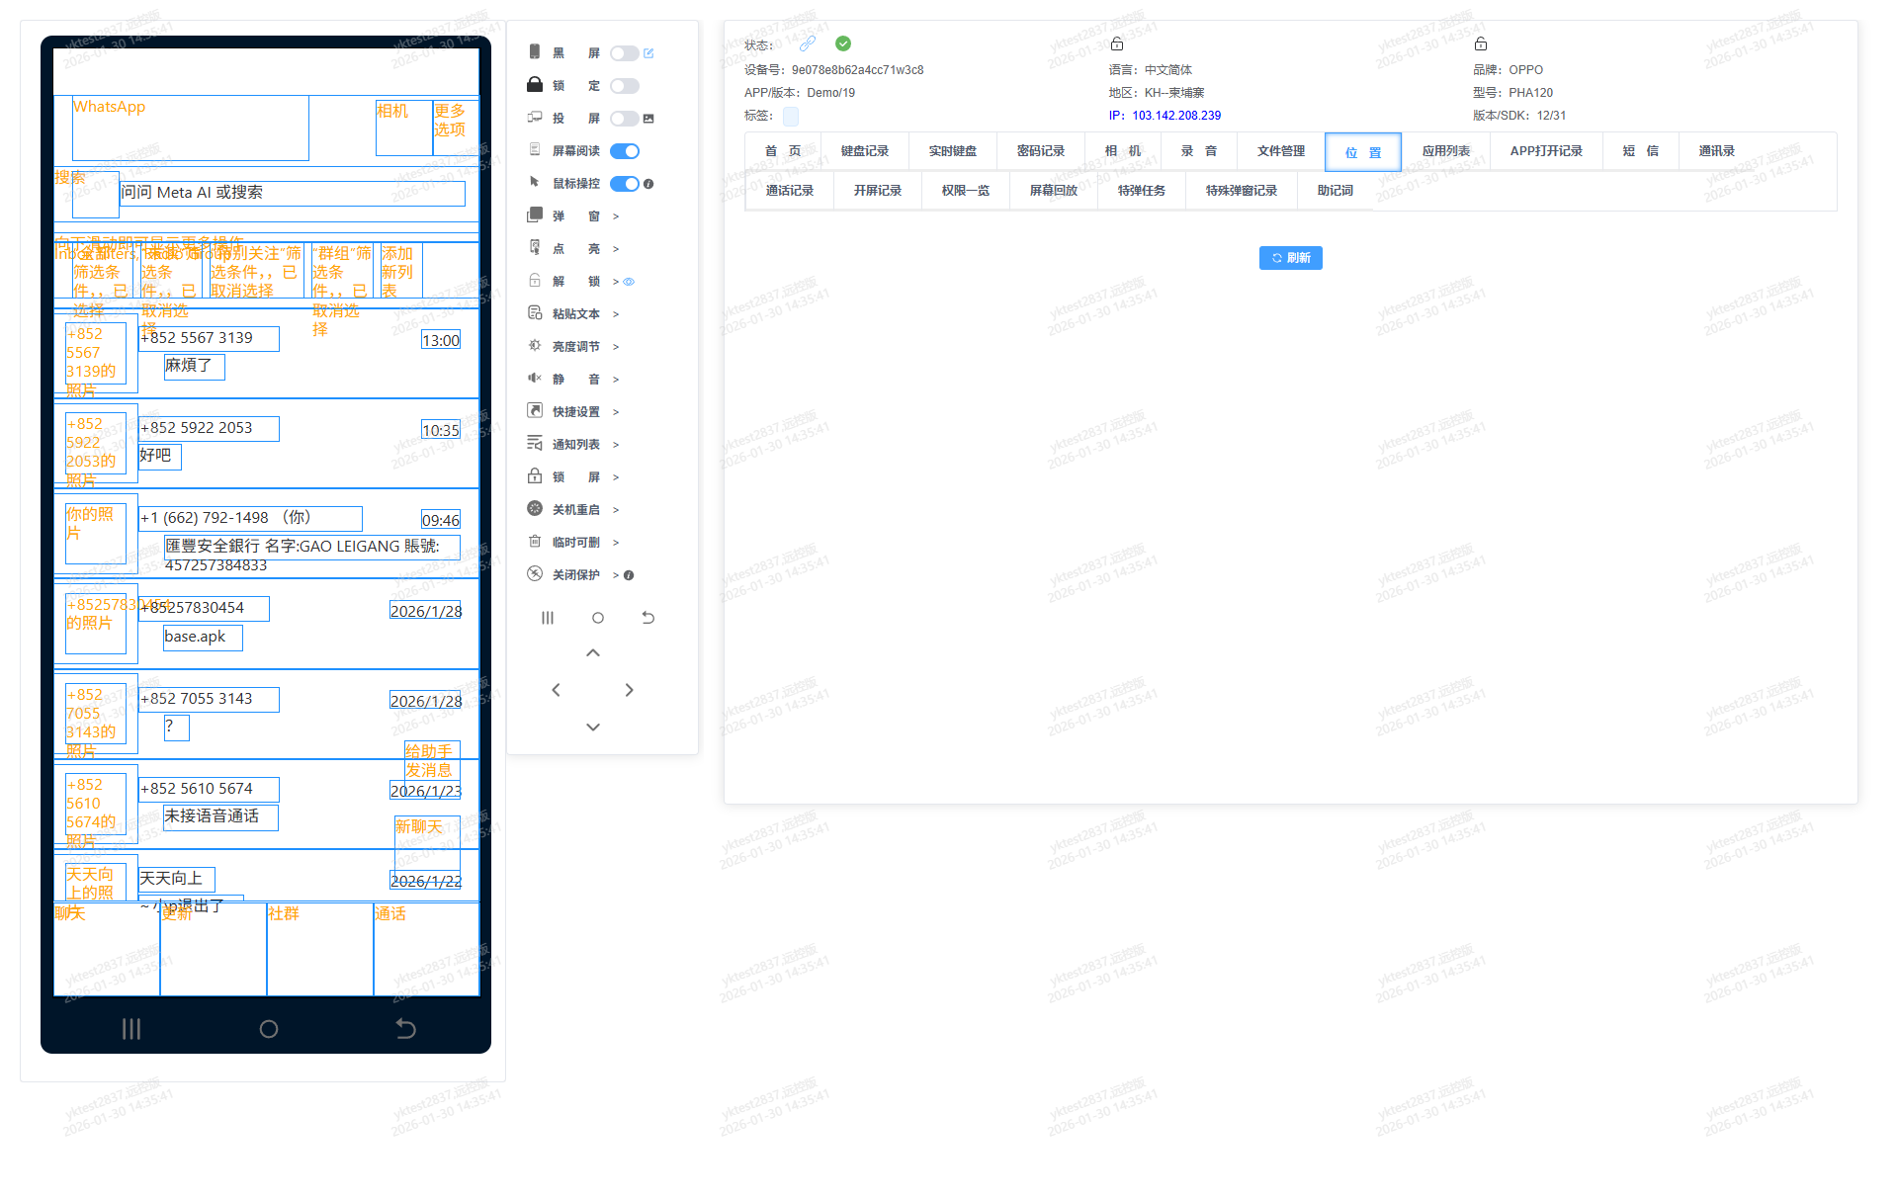Open the 键盘记录 tab
This screenshot has height=1200, width=1898.
pyautogui.click(x=865, y=151)
